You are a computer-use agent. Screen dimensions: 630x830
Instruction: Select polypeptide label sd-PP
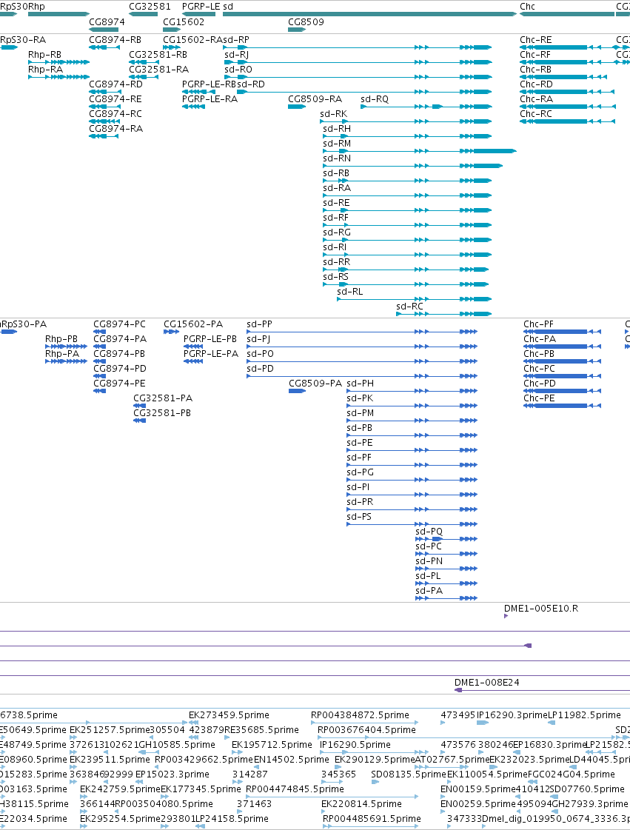(259, 324)
